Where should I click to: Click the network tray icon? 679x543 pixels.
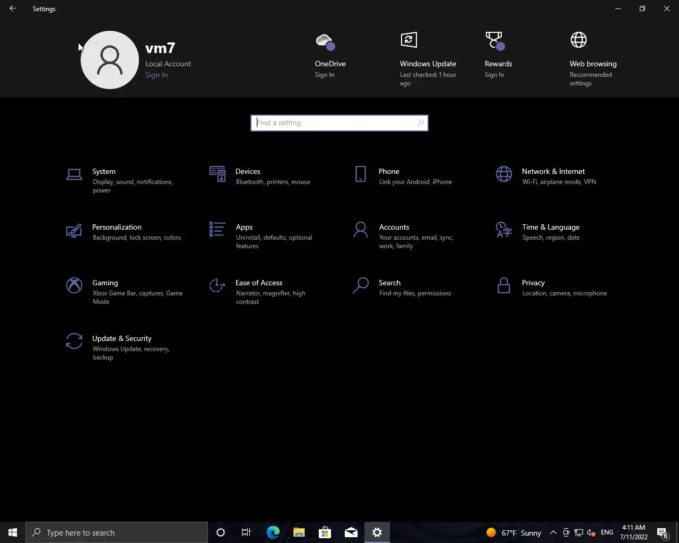tap(579, 532)
